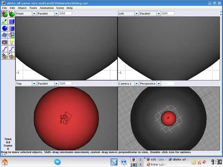223x167 pixels.
Task: Choose the Create Cube tool
Action: pyautogui.click(x=12, y=21)
